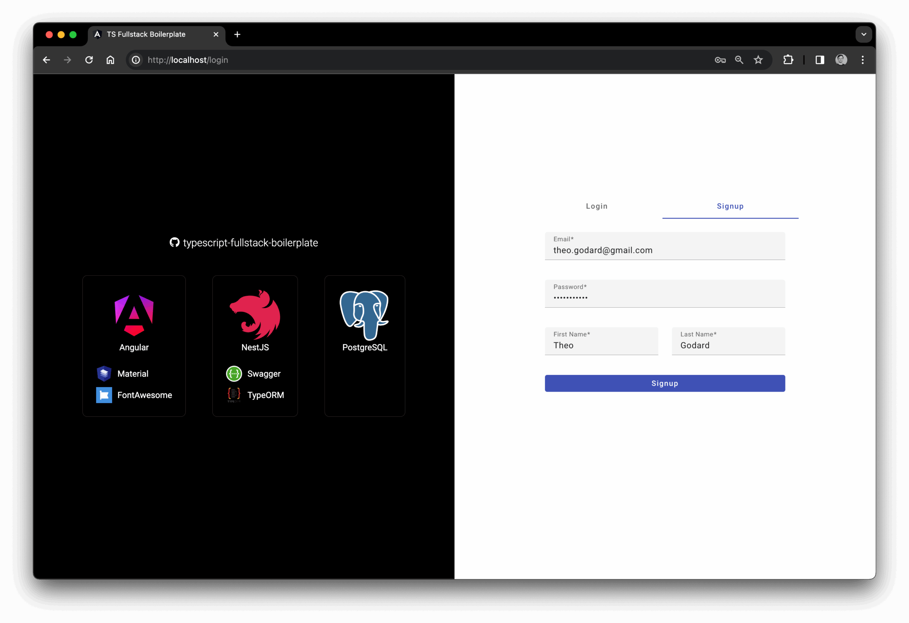Image resolution: width=909 pixels, height=623 pixels.
Task: Open the saved passwords key icon
Action: coord(720,60)
